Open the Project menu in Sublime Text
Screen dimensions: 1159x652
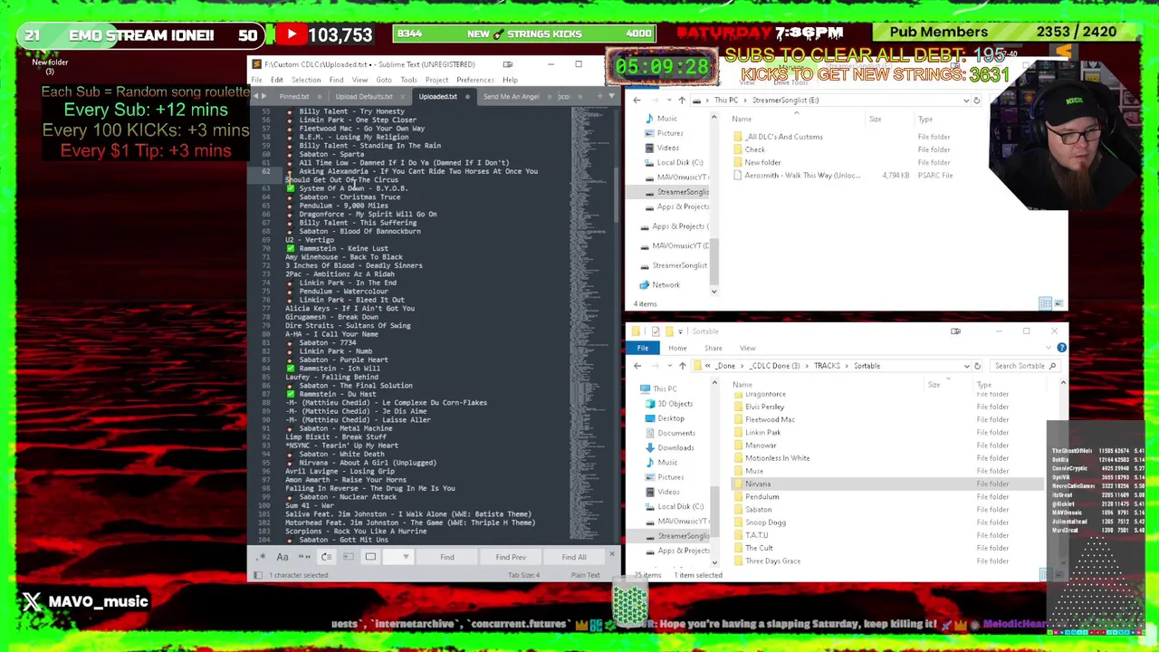(x=436, y=80)
